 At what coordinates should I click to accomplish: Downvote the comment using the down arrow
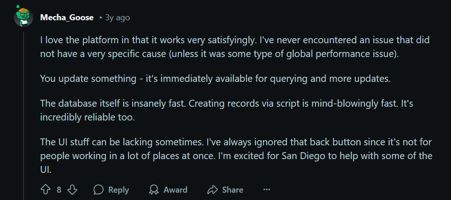(72, 189)
